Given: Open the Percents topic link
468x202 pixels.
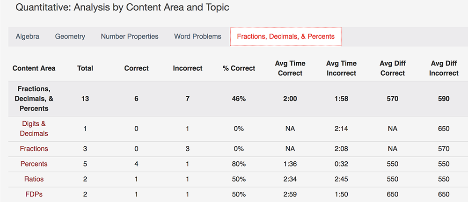Looking at the screenshot, I should pyautogui.click(x=34, y=164).
